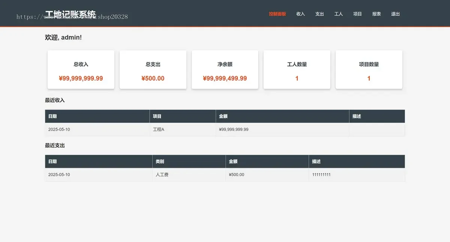This screenshot has height=242, width=450.
Task: Open the 收入 navigation menu item
Action: click(300, 14)
